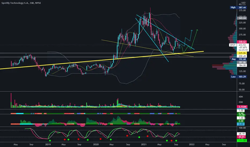Click the 2020 label on time axis
Image resolution: width=250 pixels, height=147 pixels.
96,144
